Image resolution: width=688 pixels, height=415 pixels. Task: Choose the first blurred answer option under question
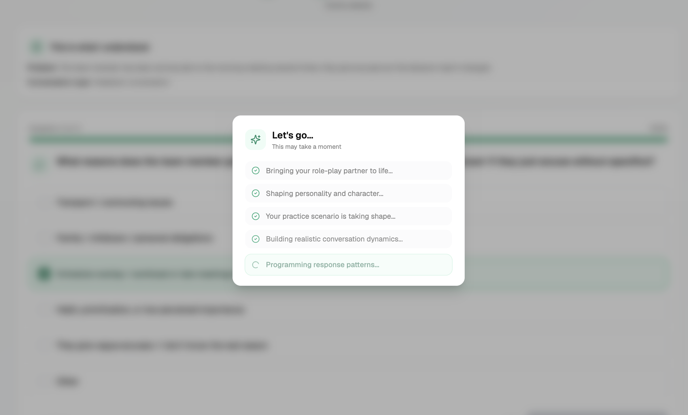coord(115,203)
